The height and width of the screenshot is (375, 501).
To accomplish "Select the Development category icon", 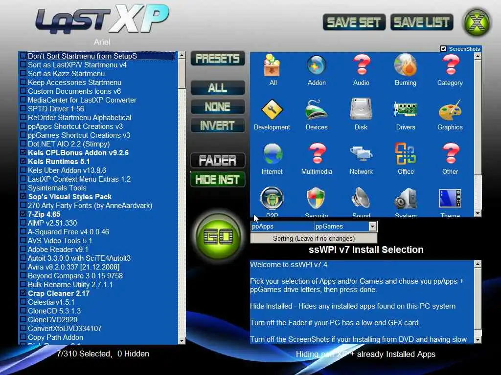I will pyautogui.click(x=272, y=109).
